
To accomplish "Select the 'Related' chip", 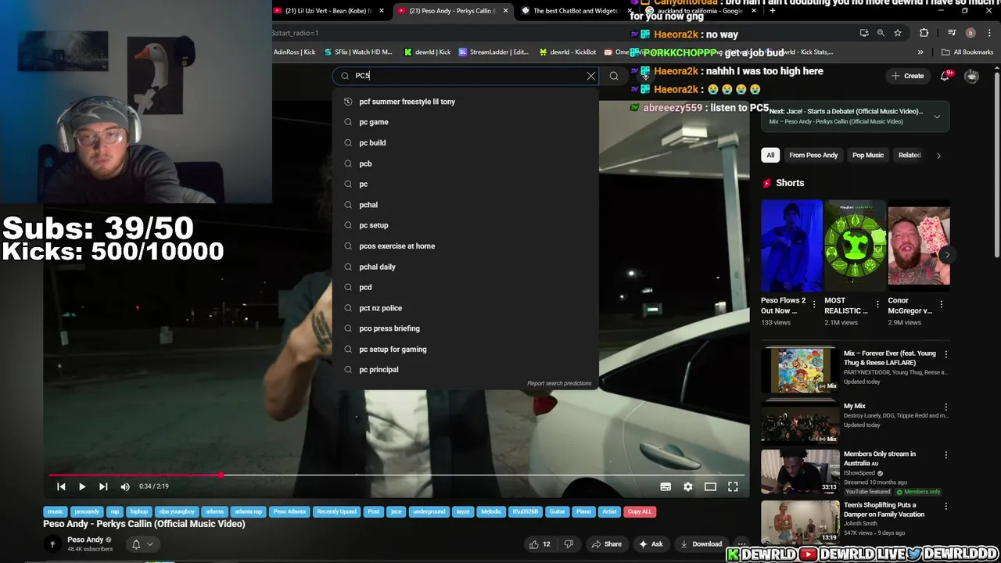I will tap(910, 155).
